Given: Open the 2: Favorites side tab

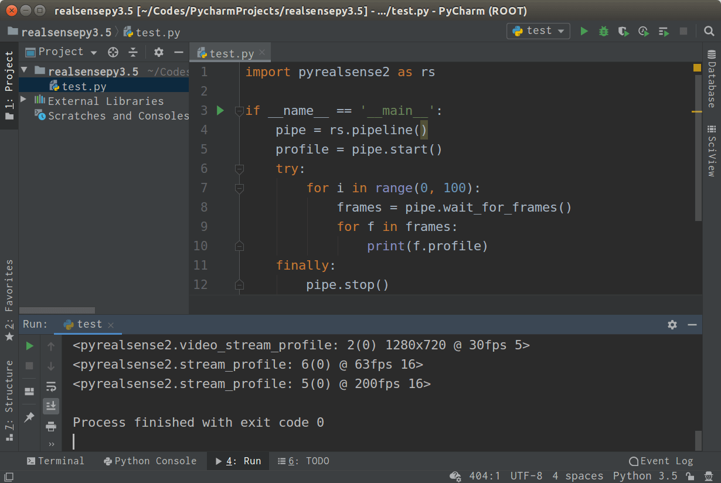Looking at the screenshot, I should coord(9,300).
